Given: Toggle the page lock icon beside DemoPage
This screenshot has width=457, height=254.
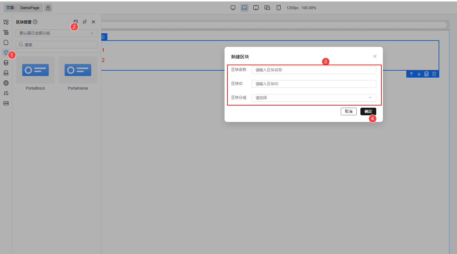Looking at the screenshot, I should [x=48, y=8].
